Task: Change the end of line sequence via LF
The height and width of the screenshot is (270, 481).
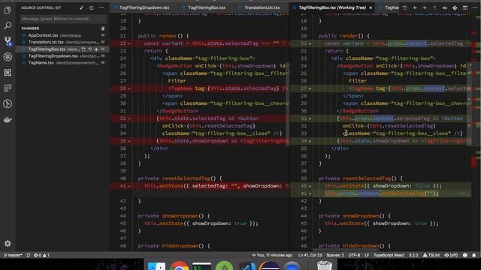Action: coord(367,255)
